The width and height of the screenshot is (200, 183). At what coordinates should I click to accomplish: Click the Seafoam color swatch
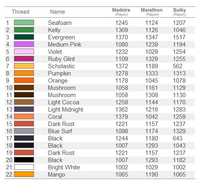(x=24, y=22)
